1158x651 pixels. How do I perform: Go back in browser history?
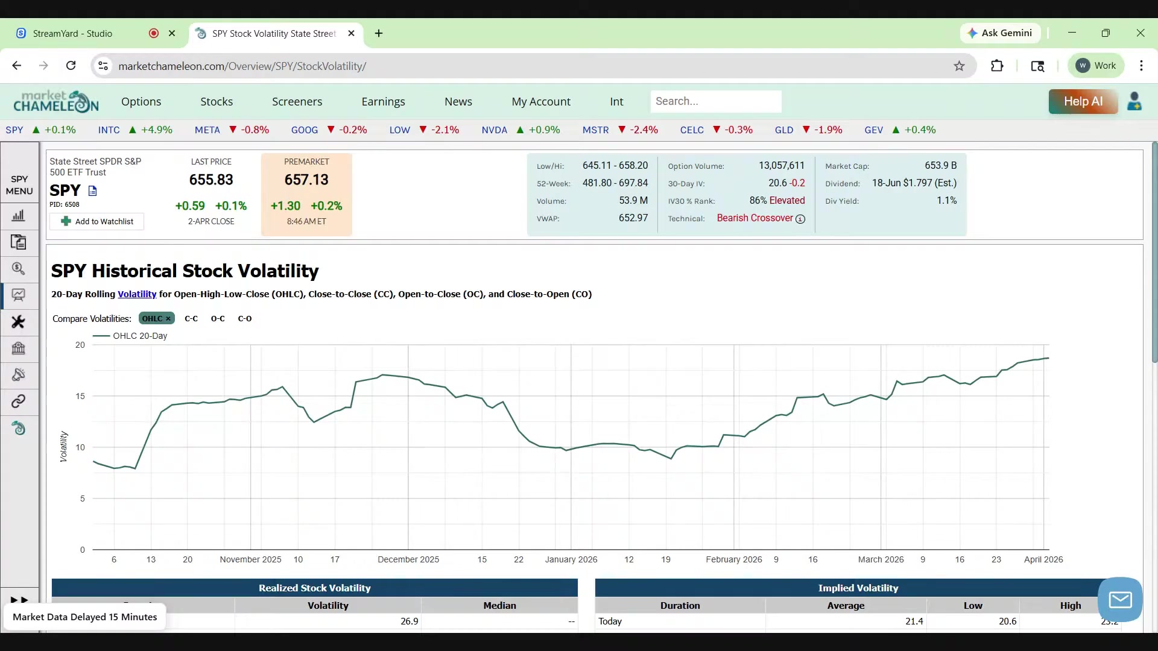pyautogui.click(x=17, y=66)
